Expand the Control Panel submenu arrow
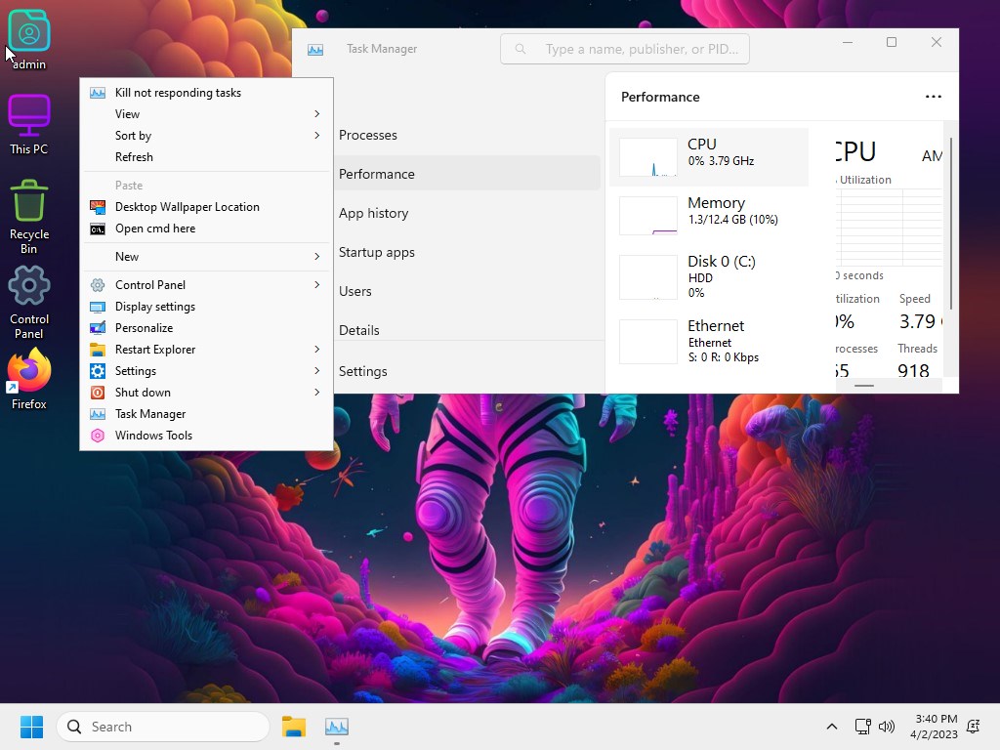 (317, 285)
